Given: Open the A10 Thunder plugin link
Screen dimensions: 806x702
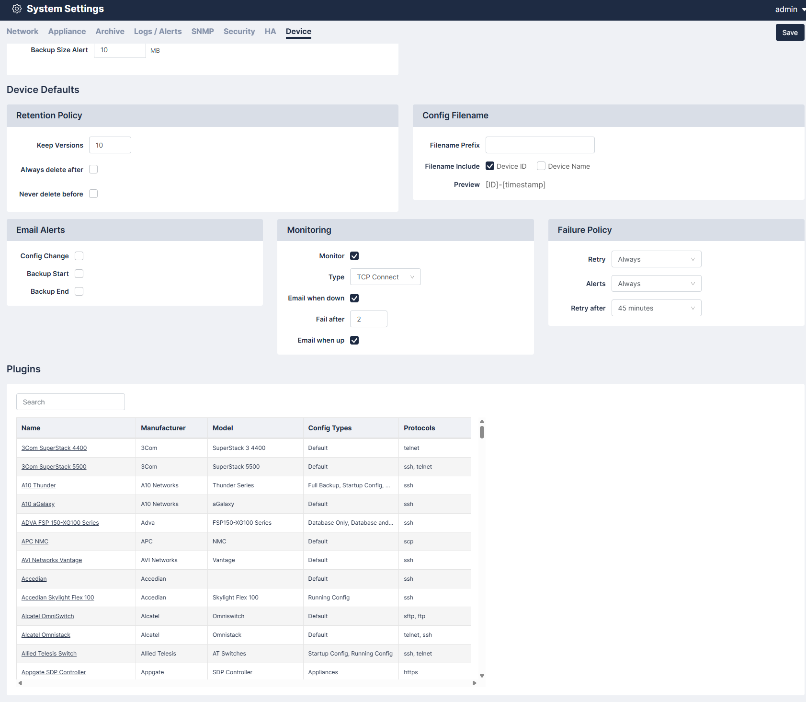Looking at the screenshot, I should coord(39,485).
